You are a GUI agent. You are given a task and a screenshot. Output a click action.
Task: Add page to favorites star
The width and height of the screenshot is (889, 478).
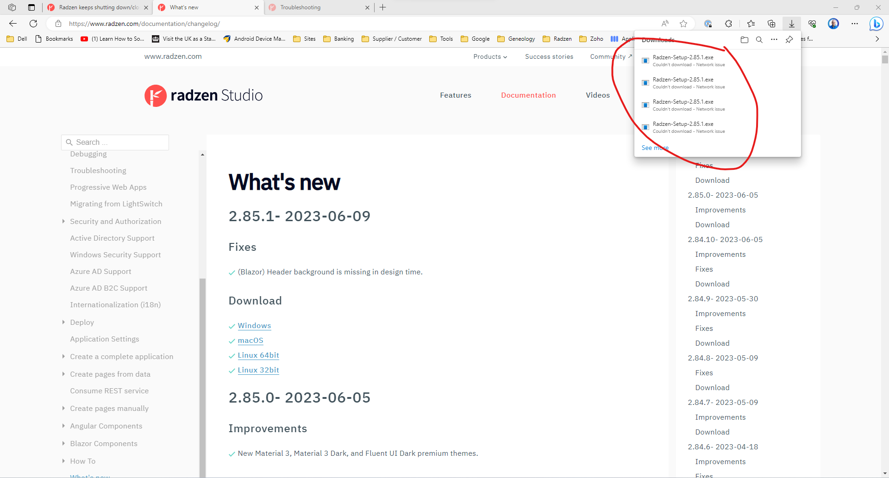tap(683, 24)
